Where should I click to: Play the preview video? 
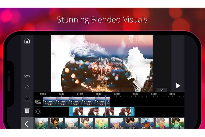178,86
